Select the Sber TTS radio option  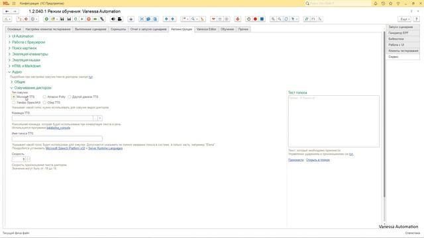click(44, 102)
